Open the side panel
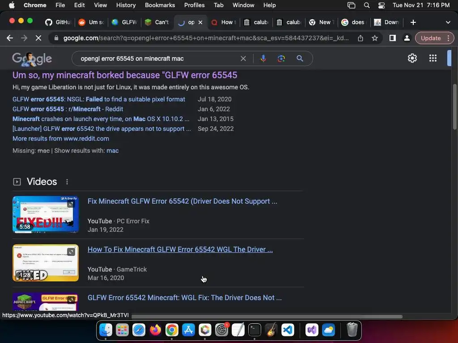Image resolution: width=458 pixels, height=343 pixels. (x=393, y=38)
